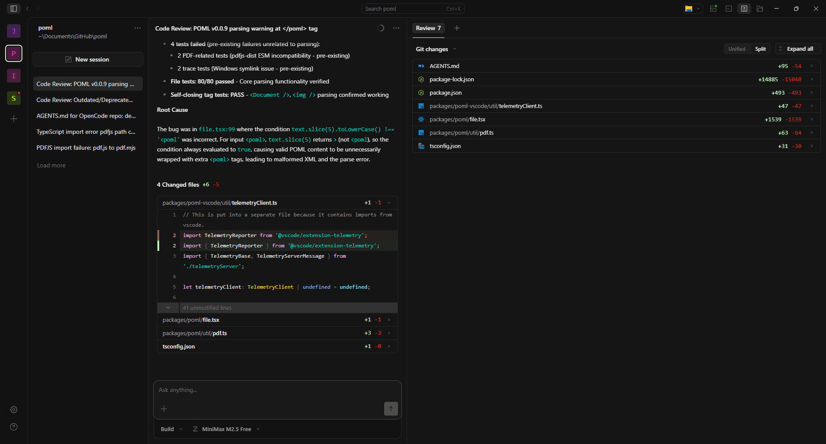826x444 pixels.
Task: Click the 'Root Cause' heading
Action: click(x=172, y=110)
